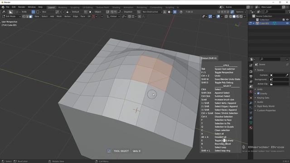Open the Face menu
Screen dimensions: 290x163
pyautogui.click(x=82, y=16)
